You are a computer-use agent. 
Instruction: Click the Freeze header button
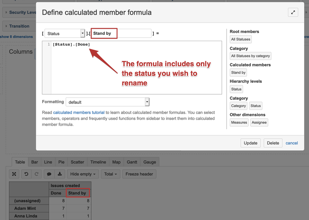pos(139,174)
